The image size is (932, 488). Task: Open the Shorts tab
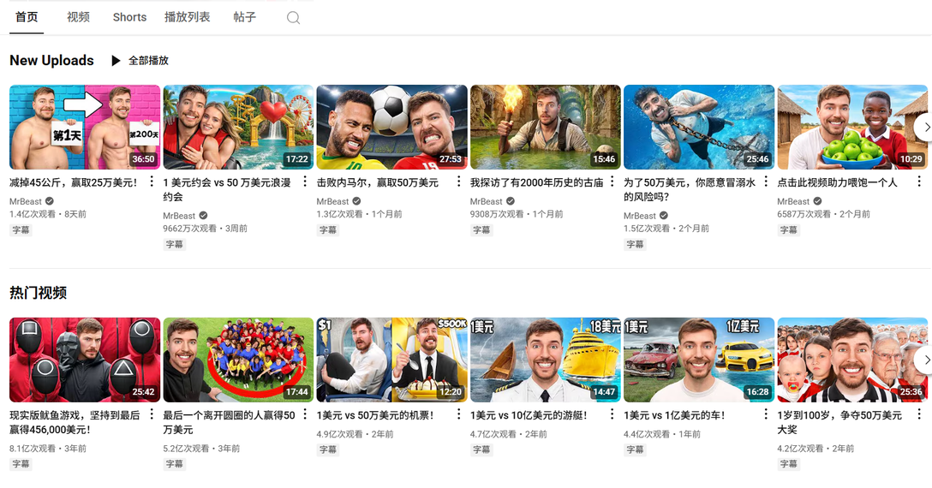(x=129, y=17)
